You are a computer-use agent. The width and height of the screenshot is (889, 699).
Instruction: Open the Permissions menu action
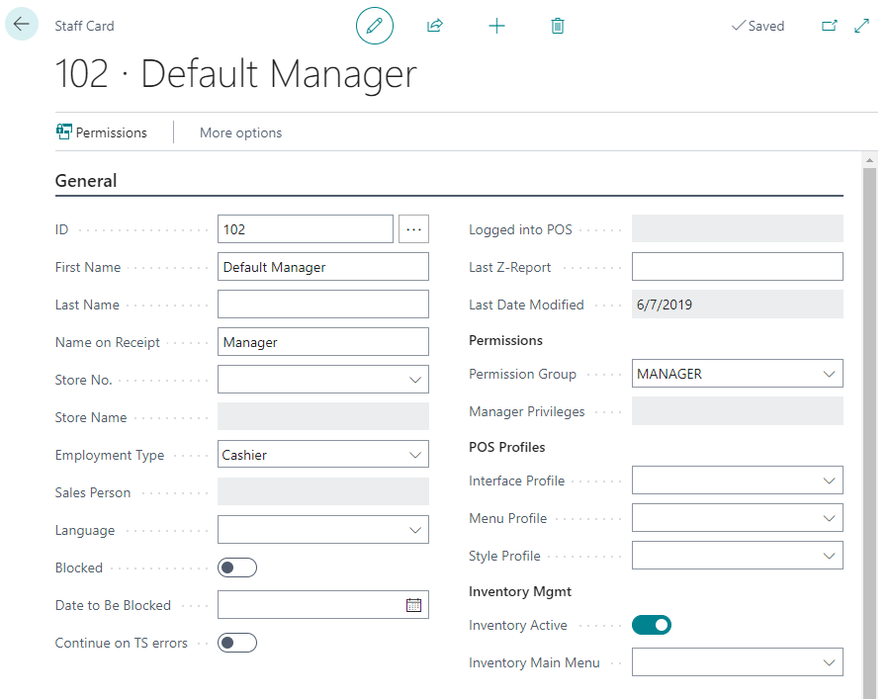click(102, 132)
